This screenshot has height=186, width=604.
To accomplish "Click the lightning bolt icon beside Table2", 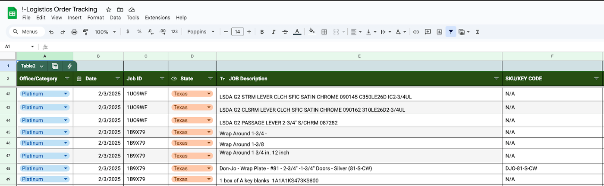I will pyautogui.click(x=69, y=66).
